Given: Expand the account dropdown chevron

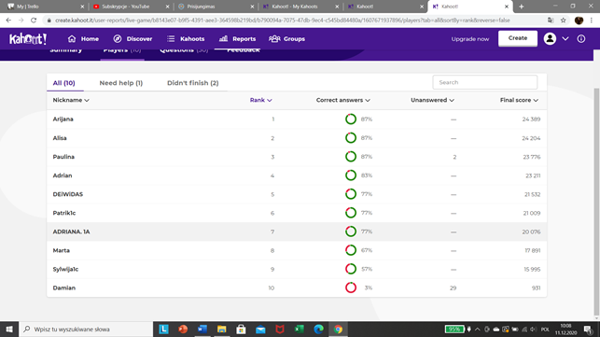Looking at the screenshot, I should click(x=565, y=38).
